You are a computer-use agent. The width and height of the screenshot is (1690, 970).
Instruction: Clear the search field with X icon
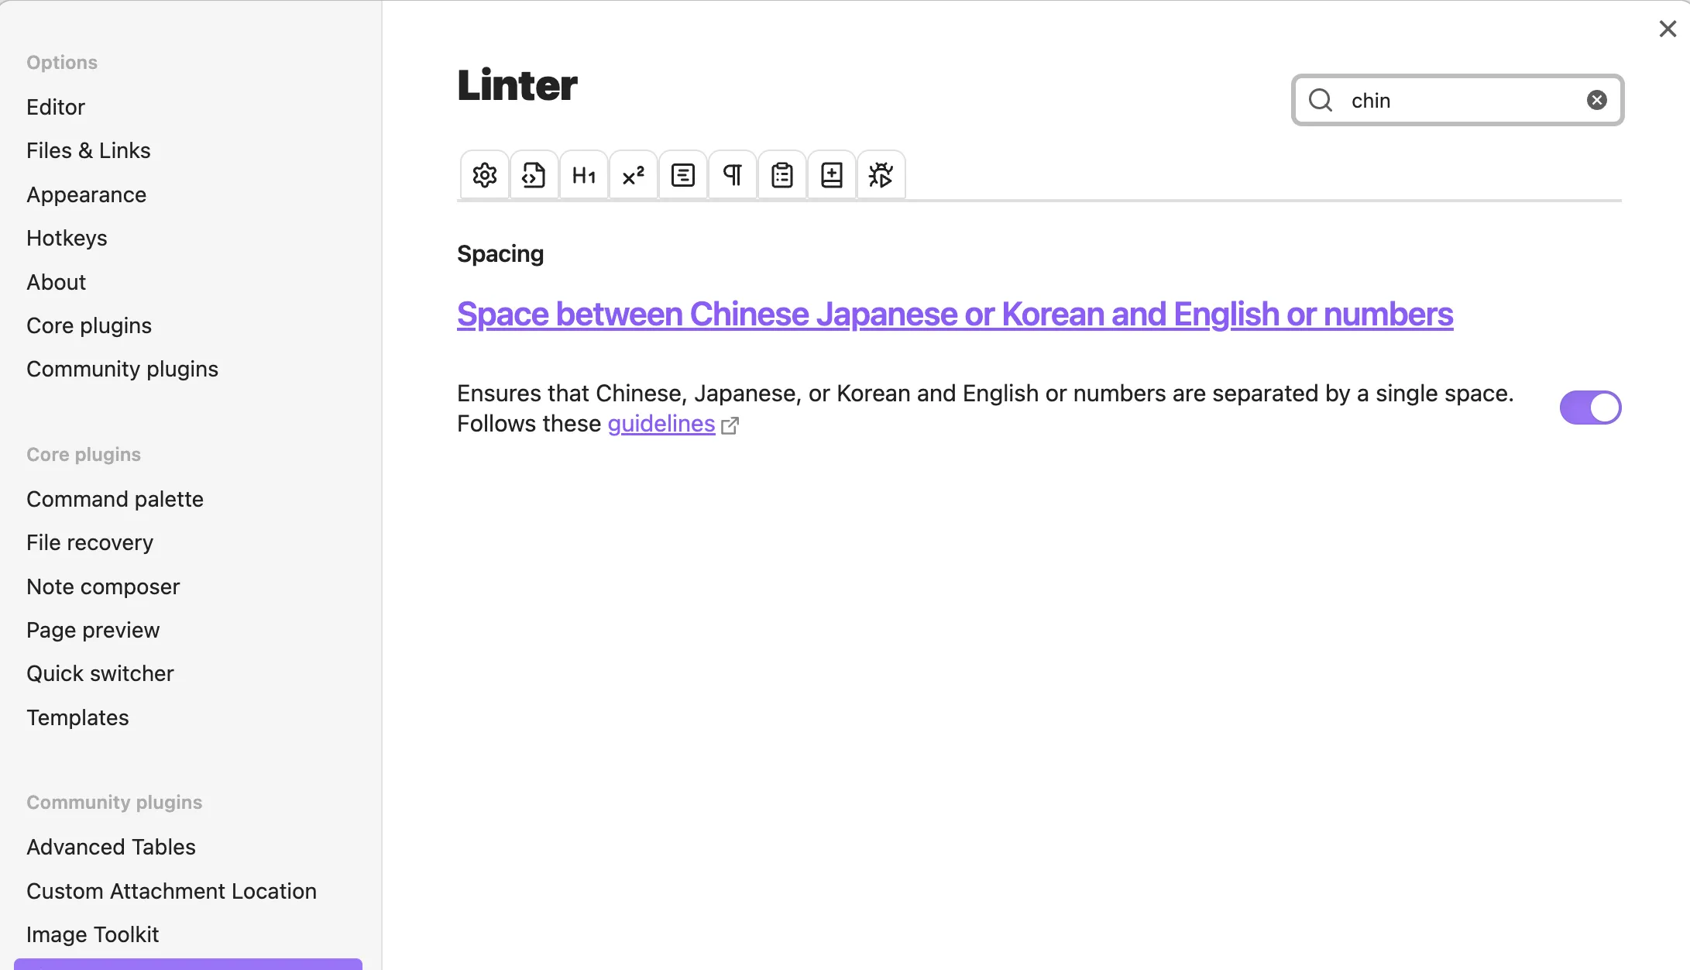(1596, 100)
